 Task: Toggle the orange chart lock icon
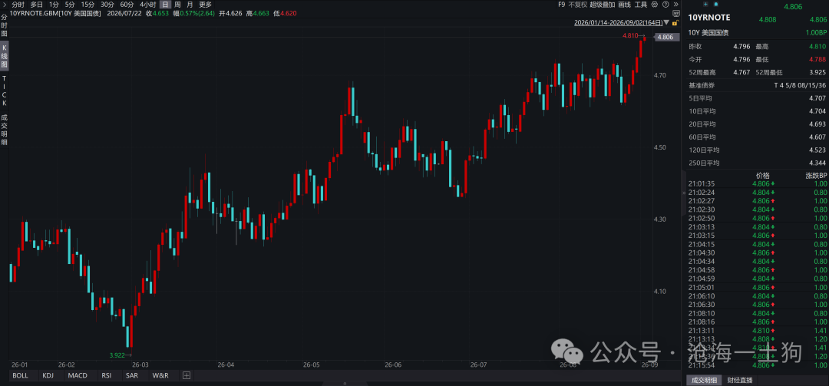[x=676, y=23]
